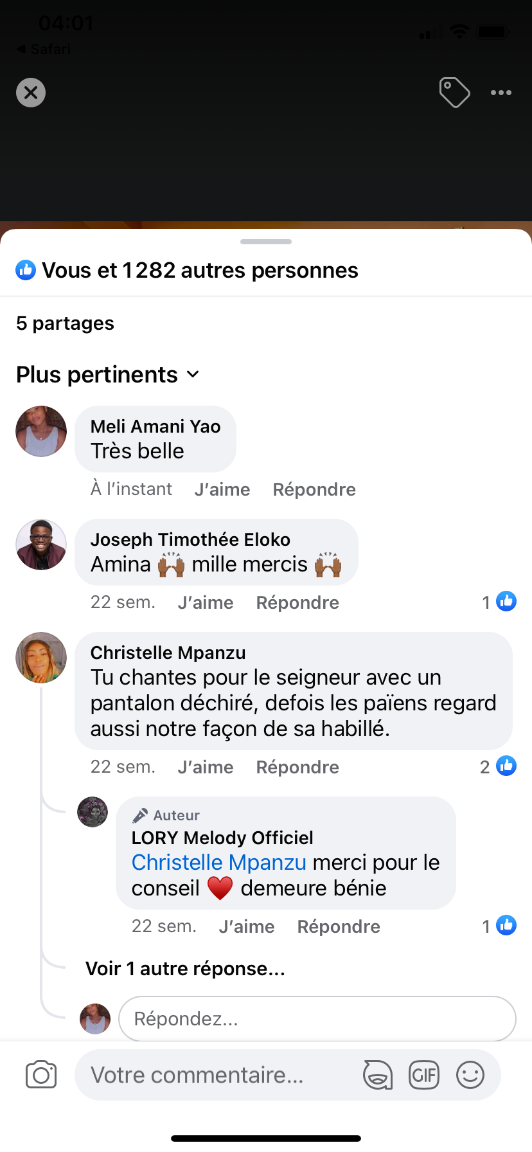Like Joseph Timothée Eloko's comment
Image resolution: width=532 pixels, height=1152 pixels.
point(206,603)
